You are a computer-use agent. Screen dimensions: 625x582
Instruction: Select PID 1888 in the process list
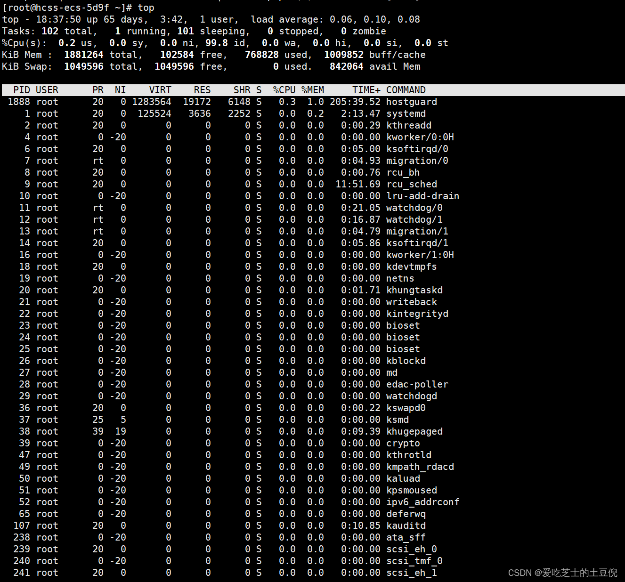click(19, 102)
